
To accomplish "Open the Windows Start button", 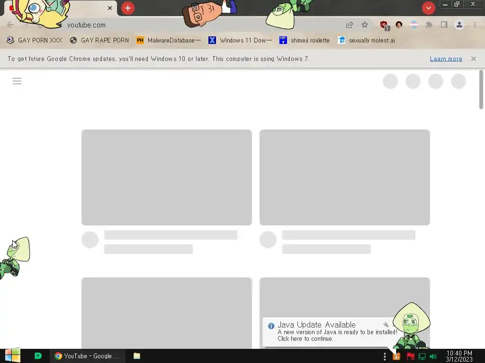I will (12, 355).
